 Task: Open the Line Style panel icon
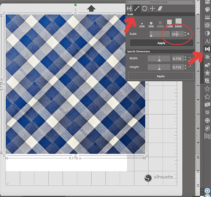tap(207, 17)
